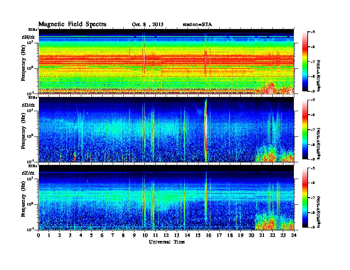Click hour 16 on the Universal Time axis
The height and width of the screenshot is (270, 350).
point(209,236)
